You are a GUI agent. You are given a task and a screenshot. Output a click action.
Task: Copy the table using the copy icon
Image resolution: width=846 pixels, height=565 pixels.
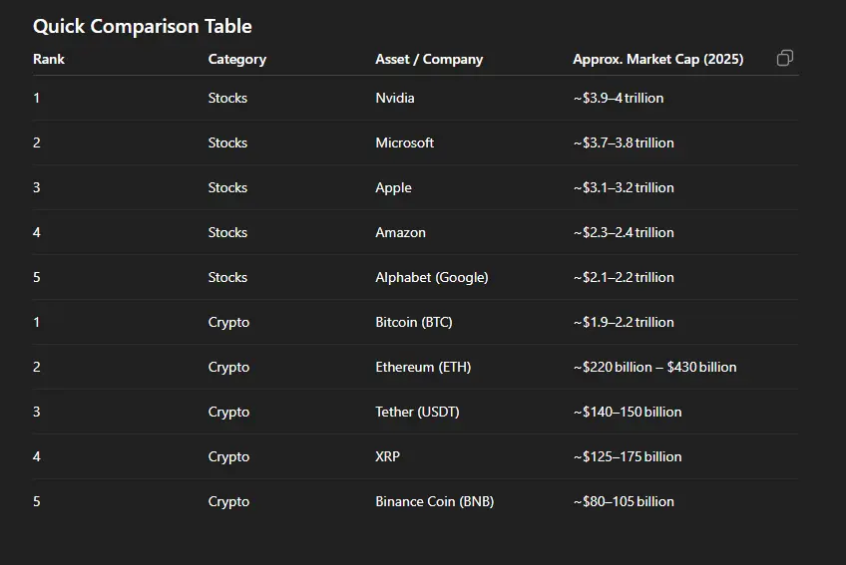785,58
